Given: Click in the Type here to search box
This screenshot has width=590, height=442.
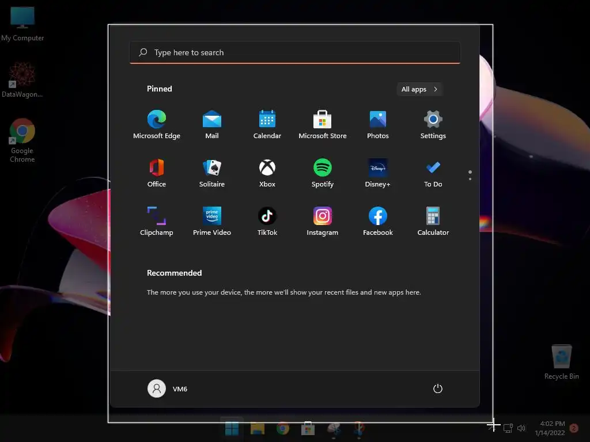Looking at the screenshot, I should coord(295,52).
